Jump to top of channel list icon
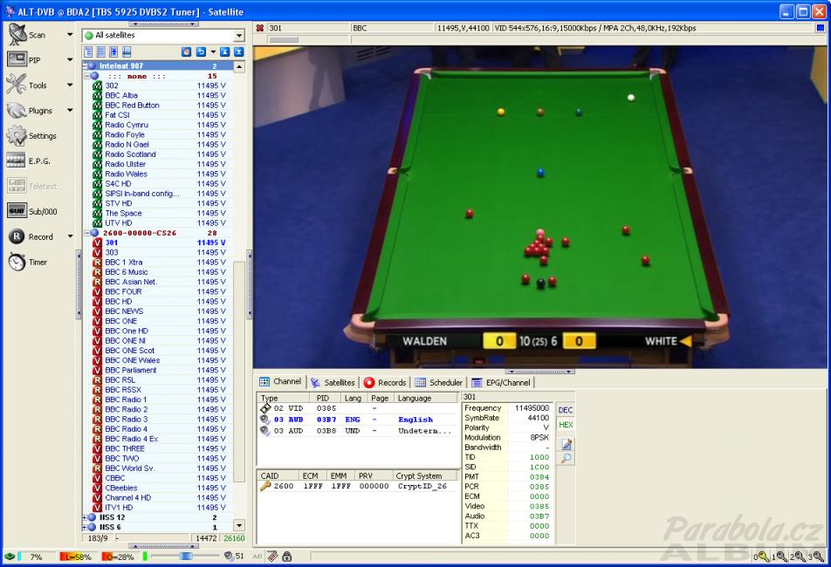 click(x=224, y=51)
